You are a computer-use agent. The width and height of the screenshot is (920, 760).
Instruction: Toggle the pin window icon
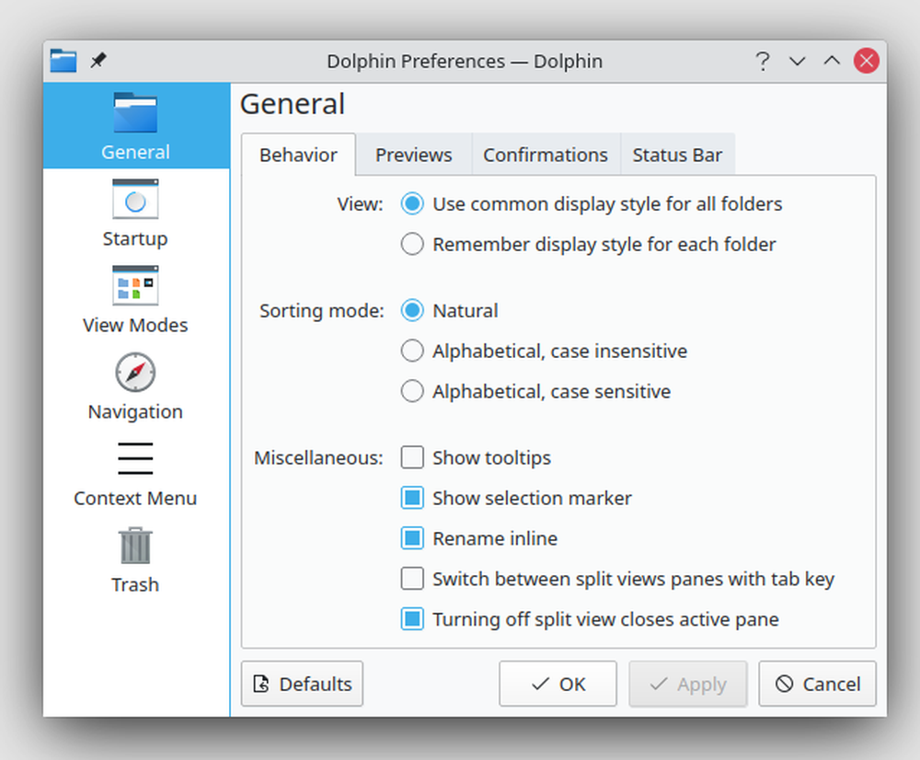coord(98,61)
